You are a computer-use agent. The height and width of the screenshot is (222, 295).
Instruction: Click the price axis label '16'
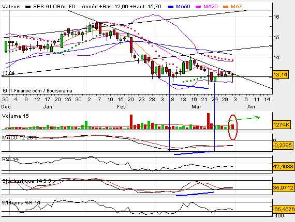(276, 17)
